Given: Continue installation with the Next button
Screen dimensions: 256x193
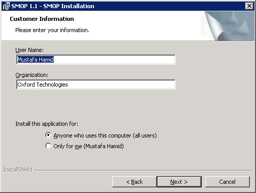Looking at the screenshot, I should (179, 182).
